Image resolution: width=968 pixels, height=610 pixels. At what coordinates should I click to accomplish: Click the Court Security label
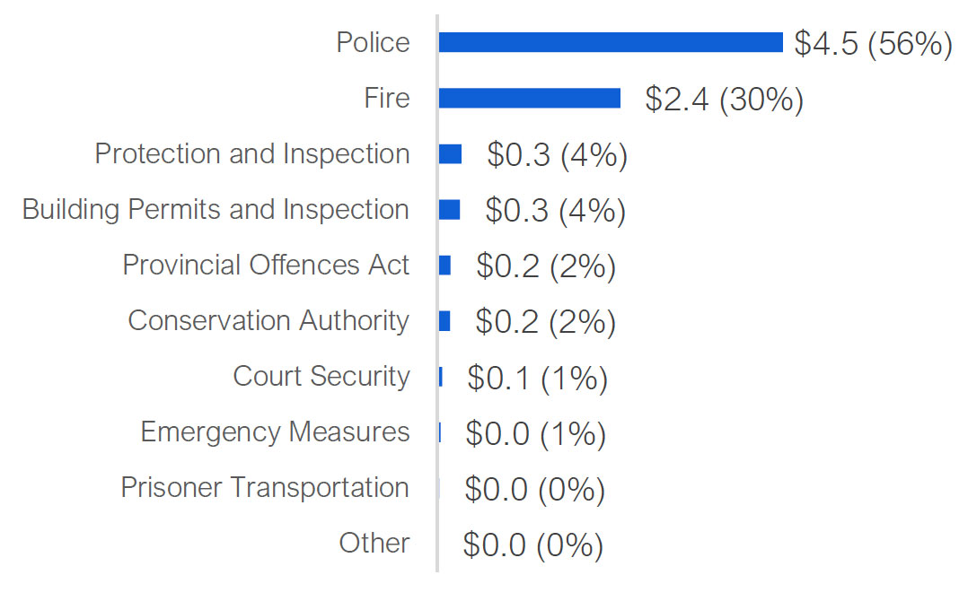point(321,376)
